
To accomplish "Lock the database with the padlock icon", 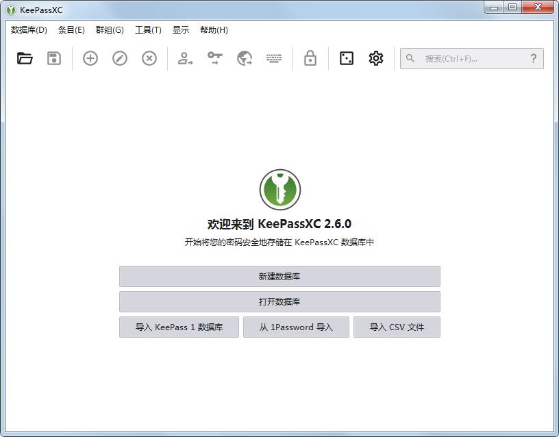I will [310, 58].
